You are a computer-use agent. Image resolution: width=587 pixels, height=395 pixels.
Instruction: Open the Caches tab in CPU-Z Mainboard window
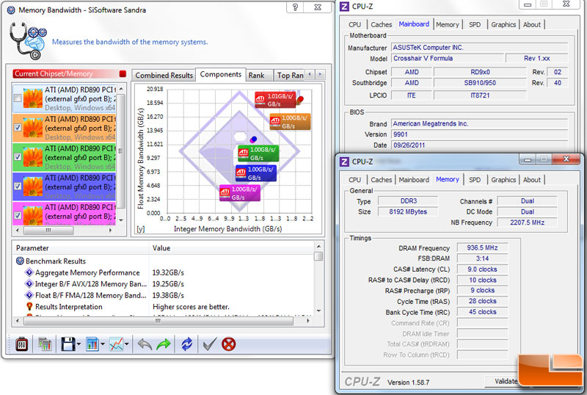click(x=381, y=25)
